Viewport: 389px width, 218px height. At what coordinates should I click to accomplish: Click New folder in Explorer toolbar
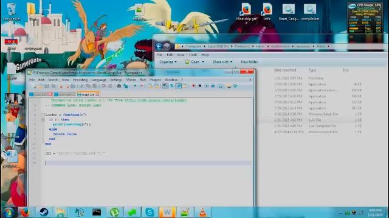[x=249, y=62]
